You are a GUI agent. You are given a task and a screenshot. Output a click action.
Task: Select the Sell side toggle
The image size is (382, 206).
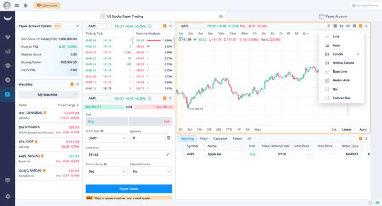pyautogui.click(x=150, y=121)
